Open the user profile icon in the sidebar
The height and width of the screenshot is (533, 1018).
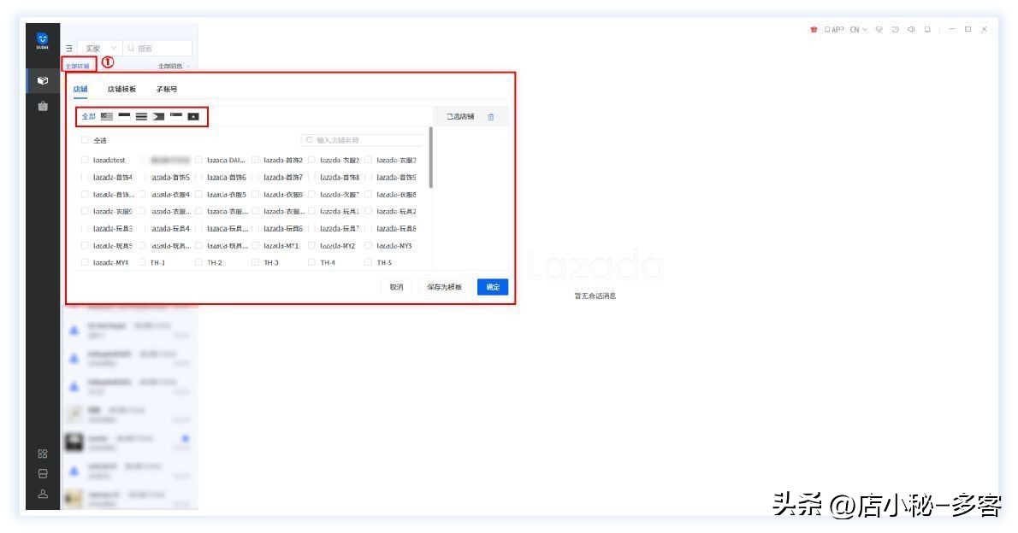click(x=43, y=494)
